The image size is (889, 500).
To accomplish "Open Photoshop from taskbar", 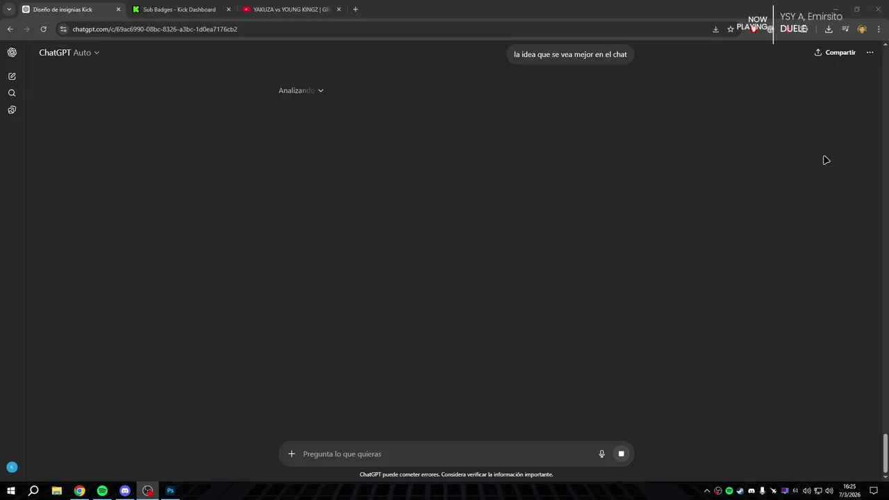I will [x=170, y=491].
